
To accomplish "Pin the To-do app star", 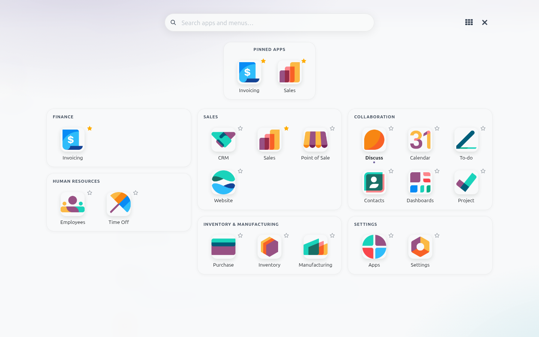I will pyautogui.click(x=483, y=128).
